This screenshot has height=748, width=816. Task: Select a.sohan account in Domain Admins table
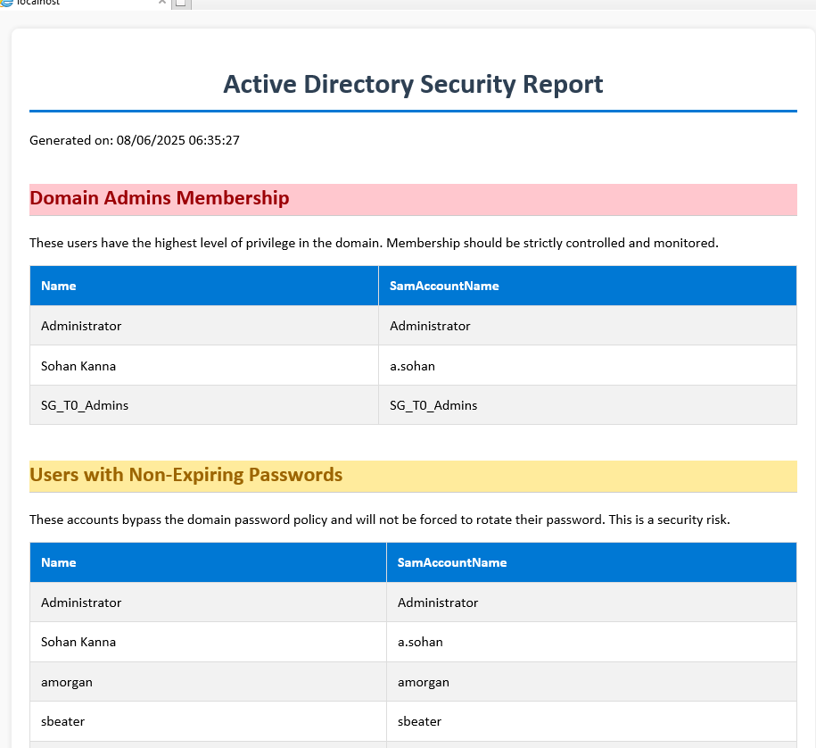coord(412,365)
